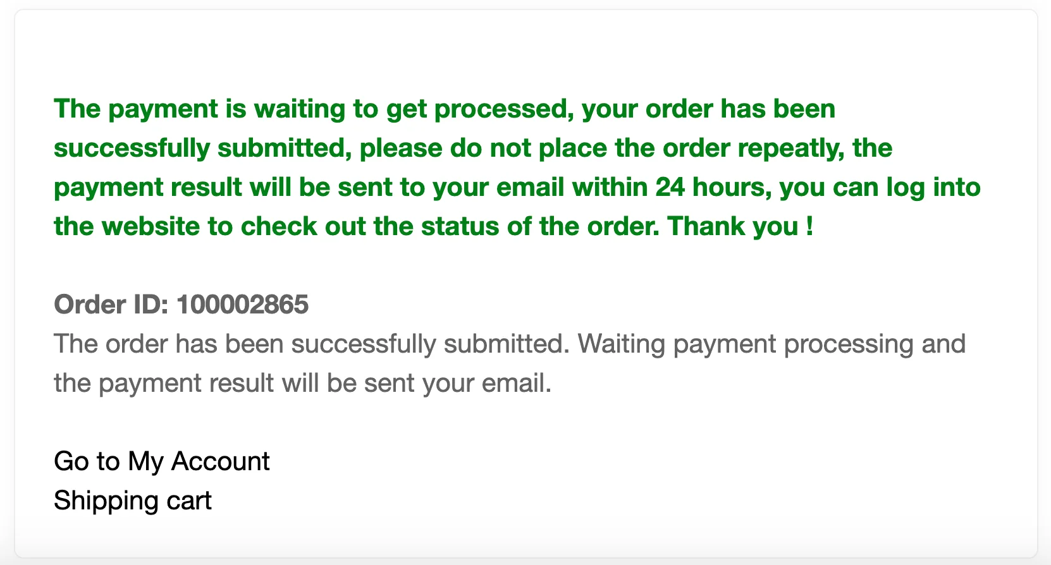Click 'Waiting payment processing' in grey text
The image size is (1051, 565).
(746, 344)
